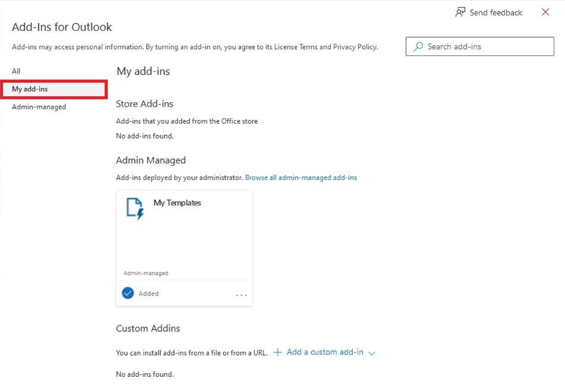Click the Admin-managed label on the My Templates card
The width and height of the screenshot is (565, 391).
click(146, 273)
